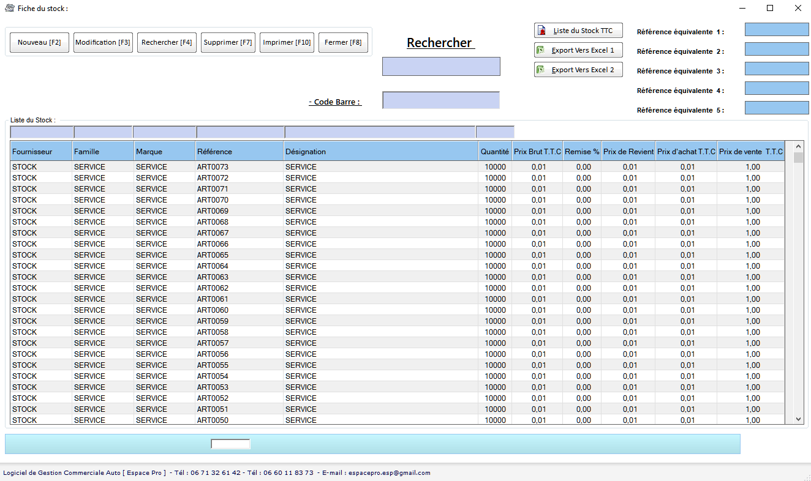Sort by the Fournisseur column header
811x481 pixels.
41,152
